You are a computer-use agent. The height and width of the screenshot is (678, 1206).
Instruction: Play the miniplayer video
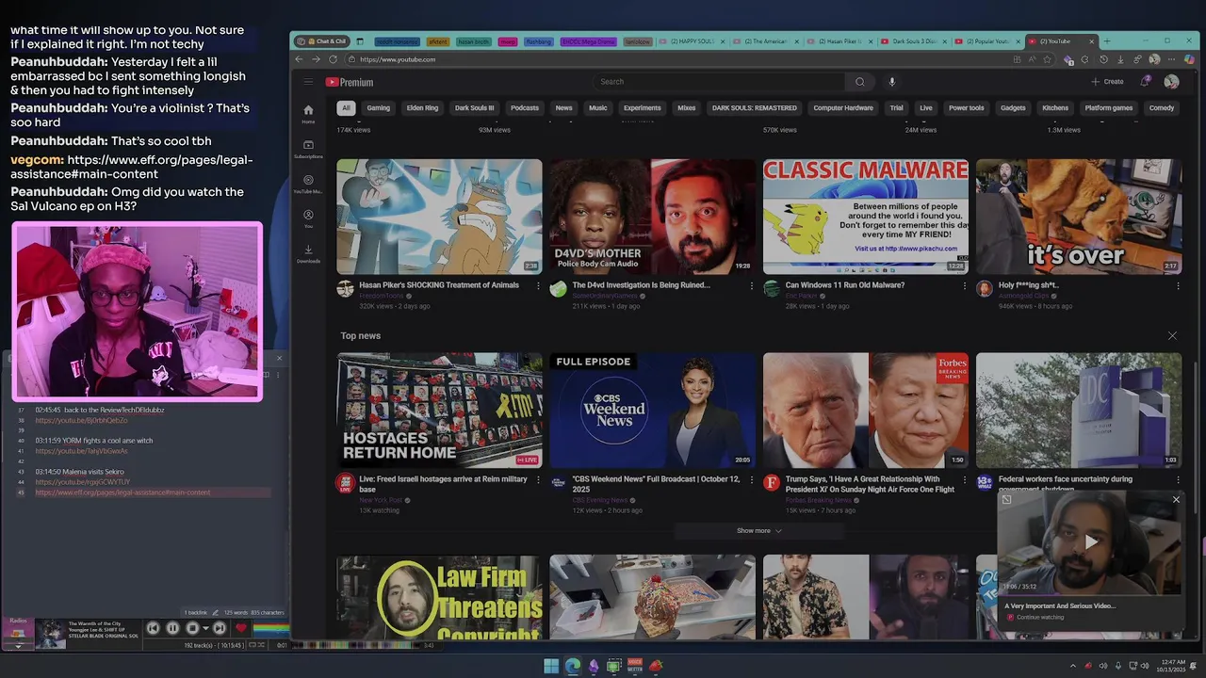pos(1090,542)
